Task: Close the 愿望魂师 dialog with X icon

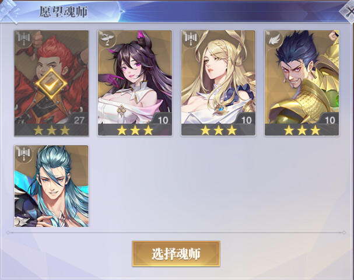Action: tap(348, 11)
